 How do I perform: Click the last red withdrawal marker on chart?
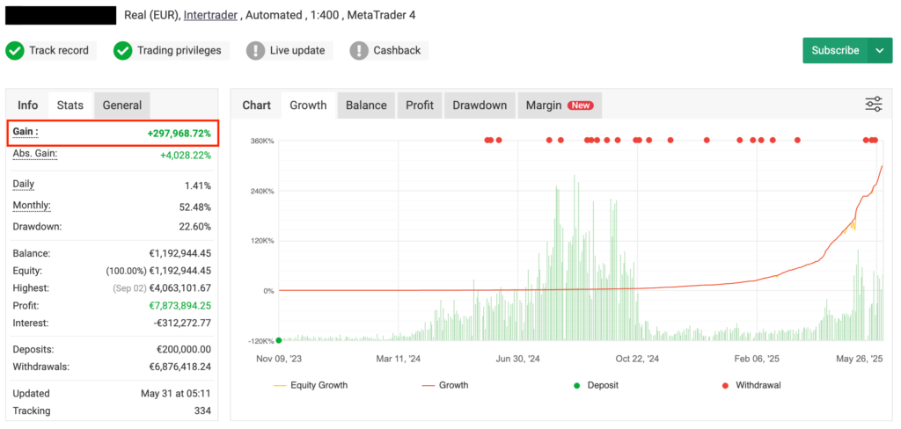[875, 140]
